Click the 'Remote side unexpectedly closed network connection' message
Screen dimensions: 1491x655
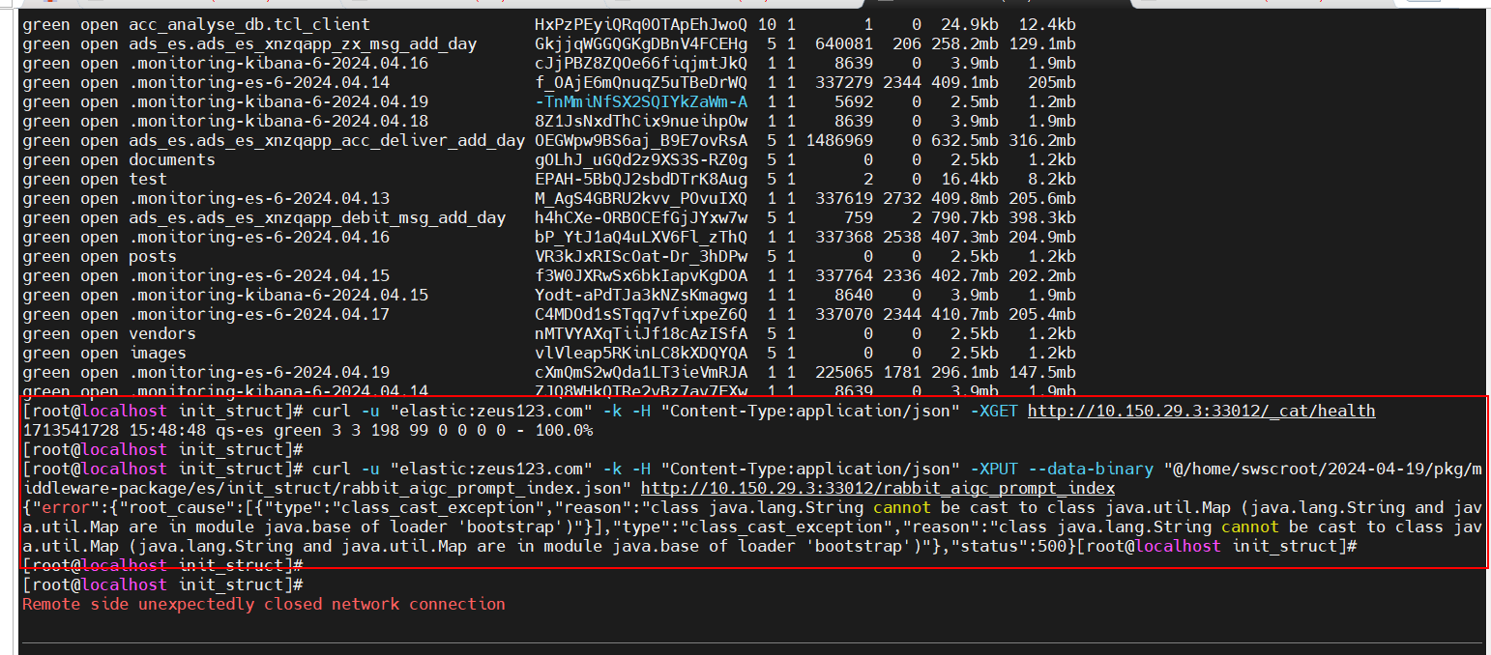(263, 605)
